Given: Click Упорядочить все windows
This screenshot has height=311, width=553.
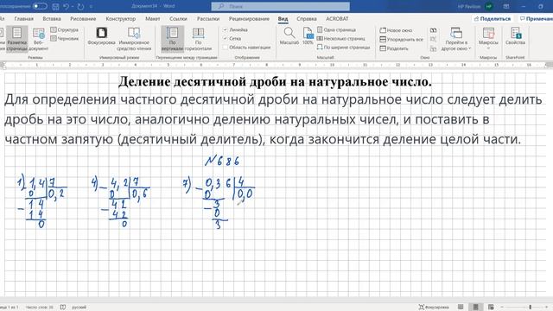Looking at the screenshot, I should (x=401, y=40).
